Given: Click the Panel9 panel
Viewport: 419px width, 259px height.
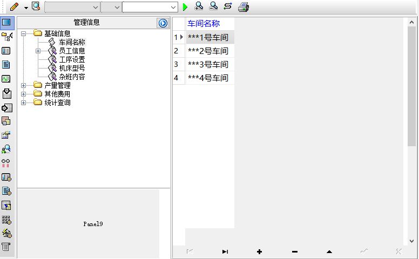Looking at the screenshot, I should 89,224.
